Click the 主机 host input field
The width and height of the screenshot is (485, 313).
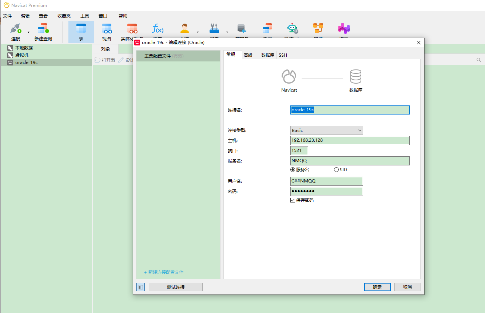tap(350, 140)
